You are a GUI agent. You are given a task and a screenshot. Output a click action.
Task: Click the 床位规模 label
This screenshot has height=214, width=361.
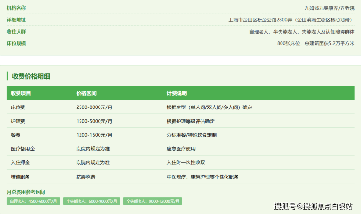click(16, 43)
